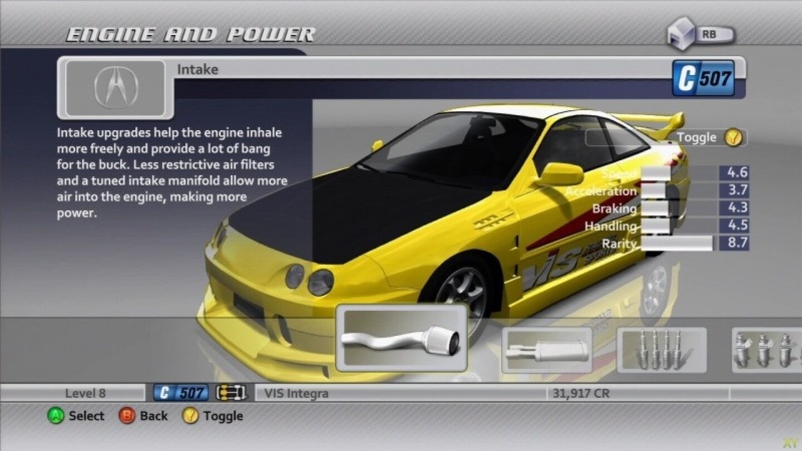Pick the spark plugs ignition upgrade
Screen dimensions: 802x451
[662, 350]
